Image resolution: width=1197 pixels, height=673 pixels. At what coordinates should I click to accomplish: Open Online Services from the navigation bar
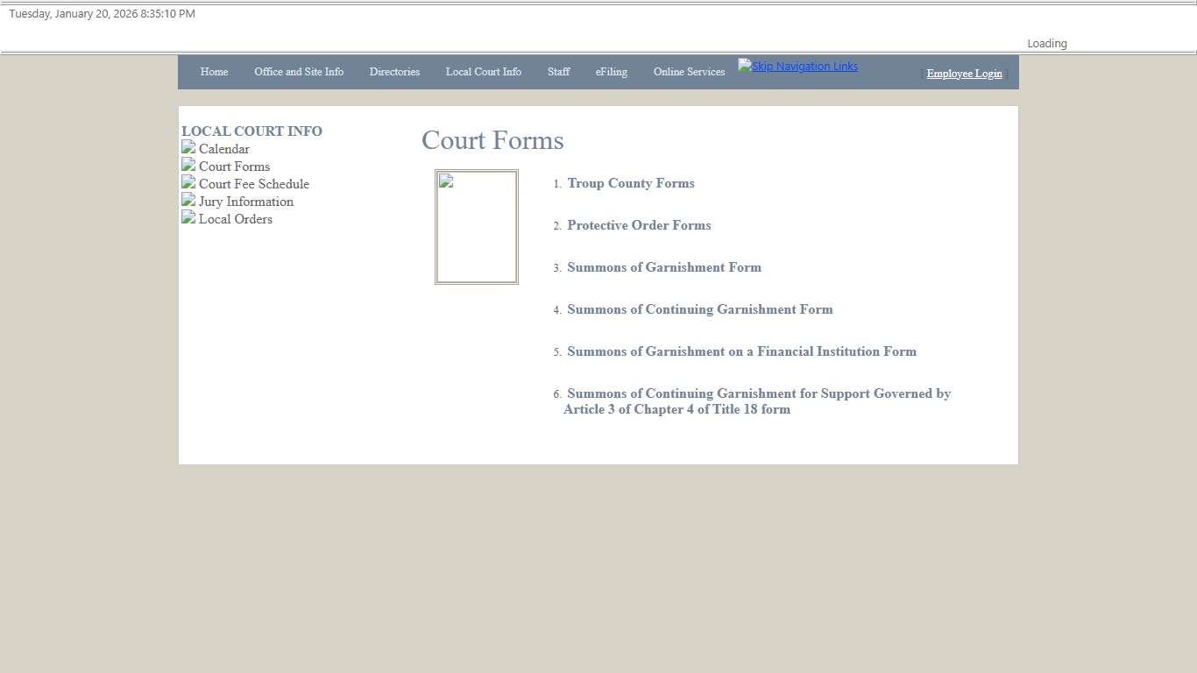[689, 72]
